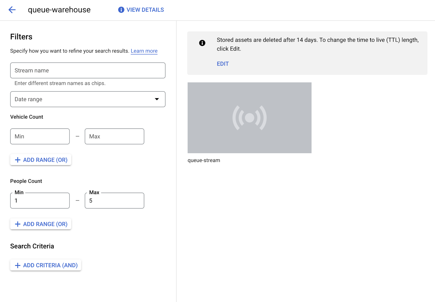Viewport: 435px width, 302px height.
Task: Click the info icon in the TTL banner
Action: (202, 43)
